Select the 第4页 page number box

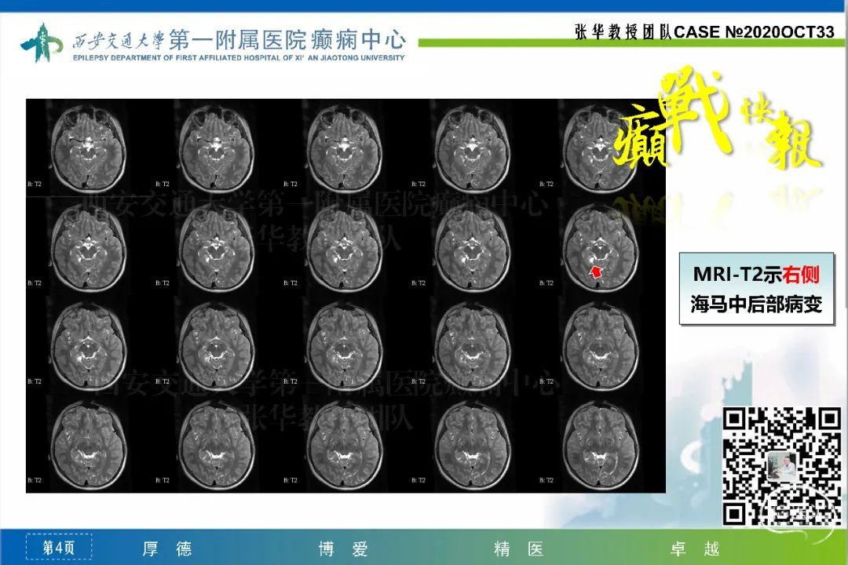pos(58,547)
